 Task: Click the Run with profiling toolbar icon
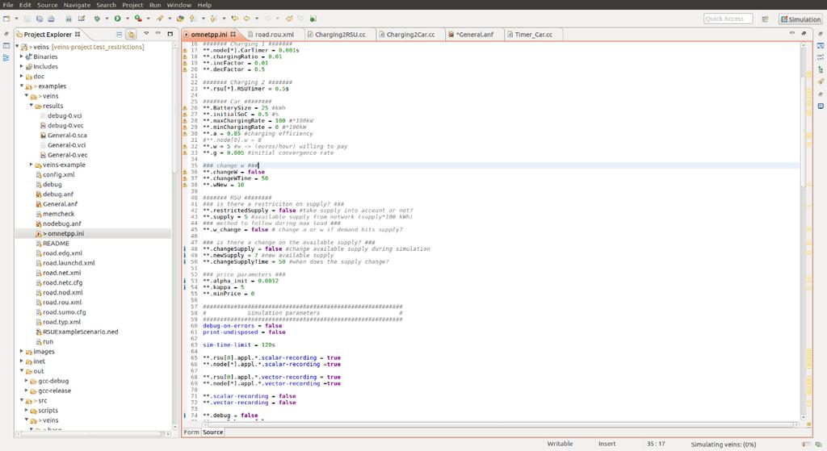point(137,19)
